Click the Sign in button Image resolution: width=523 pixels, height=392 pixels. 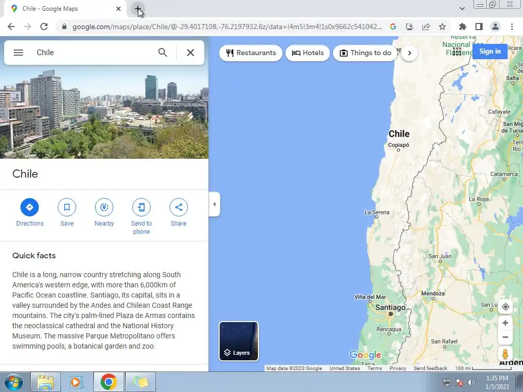click(490, 52)
